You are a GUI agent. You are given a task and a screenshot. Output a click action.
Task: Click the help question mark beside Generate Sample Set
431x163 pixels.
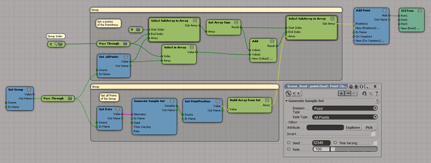tap(377, 101)
